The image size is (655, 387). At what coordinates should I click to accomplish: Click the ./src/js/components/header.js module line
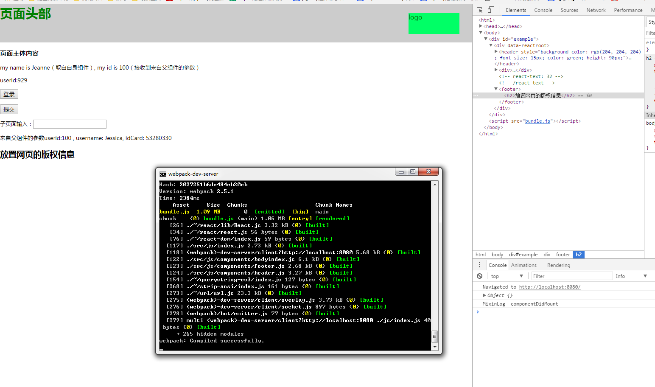(x=260, y=273)
